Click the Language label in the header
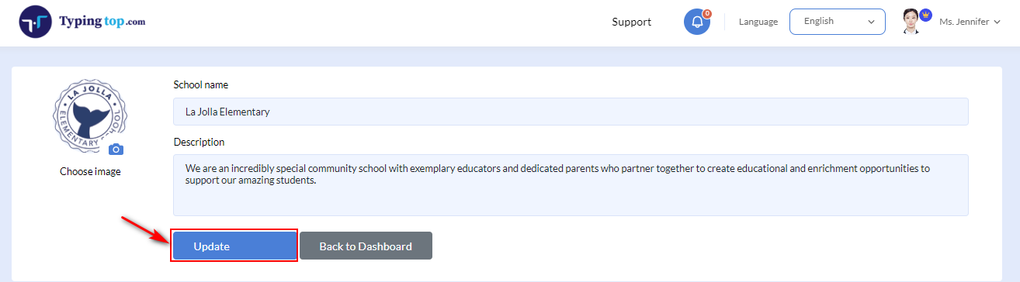1020x282 pixels. click(x=758, y=22)
